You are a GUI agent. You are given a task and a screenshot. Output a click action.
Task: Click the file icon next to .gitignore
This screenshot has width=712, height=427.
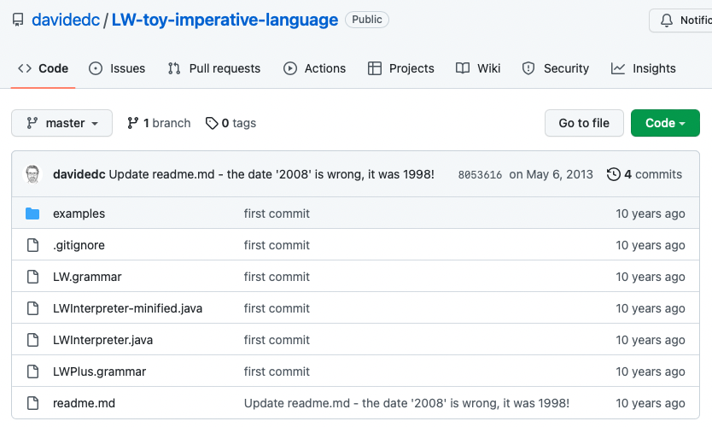point(32,245)
